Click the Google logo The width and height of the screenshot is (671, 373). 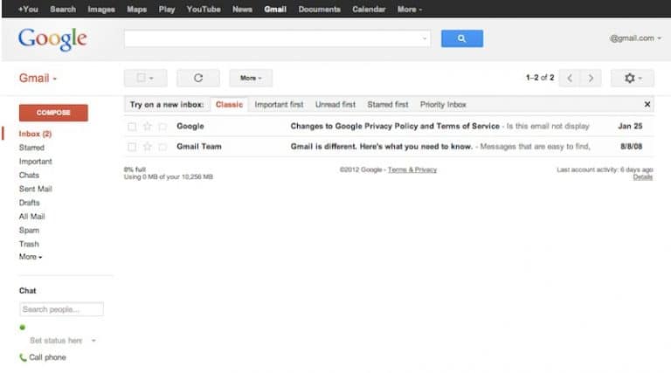point(52,39)
